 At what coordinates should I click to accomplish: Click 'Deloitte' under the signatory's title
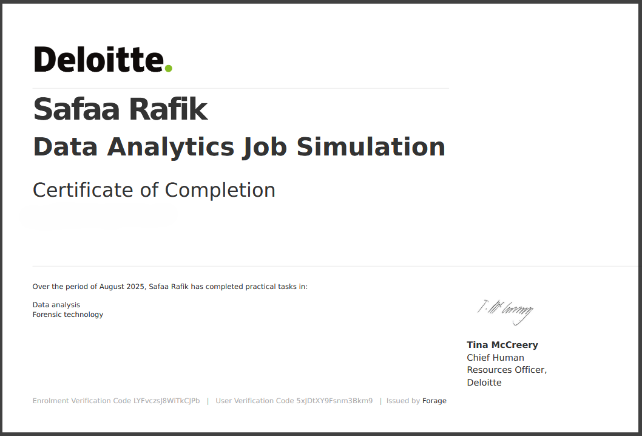484,383
